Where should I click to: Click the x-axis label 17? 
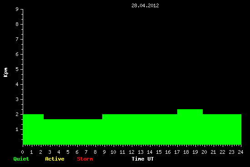click(x=177, y=152)
